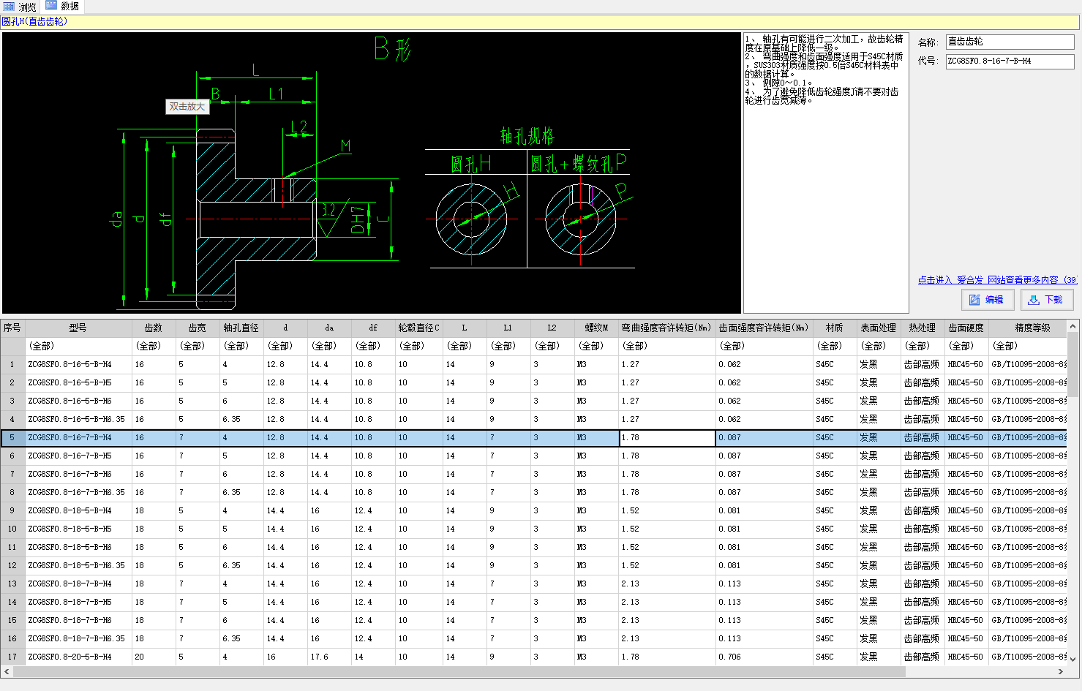Click the 浏览 tab icon
Viewport: 1082px width, 691px height.
[x=10, y=7]
